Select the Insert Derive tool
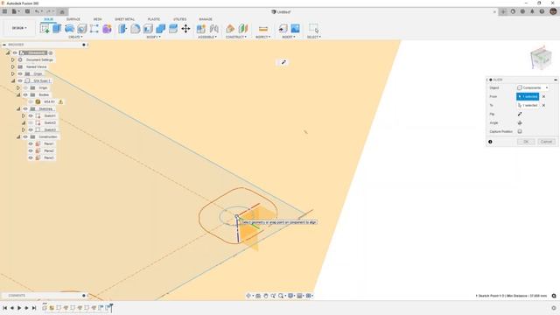This screenshot has width=560, height=315. (283, 29)
